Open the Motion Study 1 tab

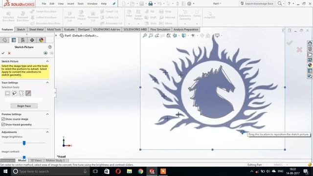click(55, 160)
